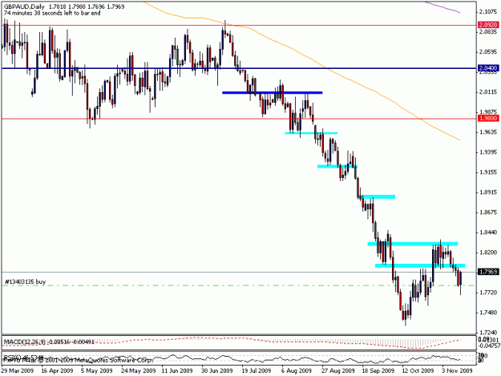Click the 2.0115 price scale value
Image resolution: width=501 pixels, height=376 pixels.
tap(488, 92)
